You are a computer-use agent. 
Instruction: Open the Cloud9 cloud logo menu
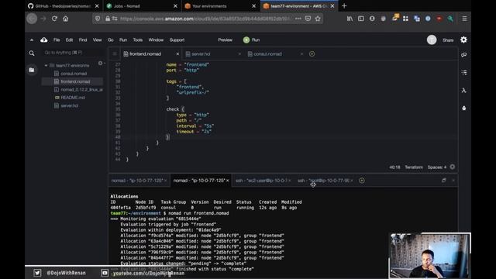(44, 40)
